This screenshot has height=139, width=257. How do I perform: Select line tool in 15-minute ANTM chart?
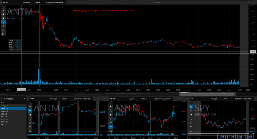click(x=30, y=118)
